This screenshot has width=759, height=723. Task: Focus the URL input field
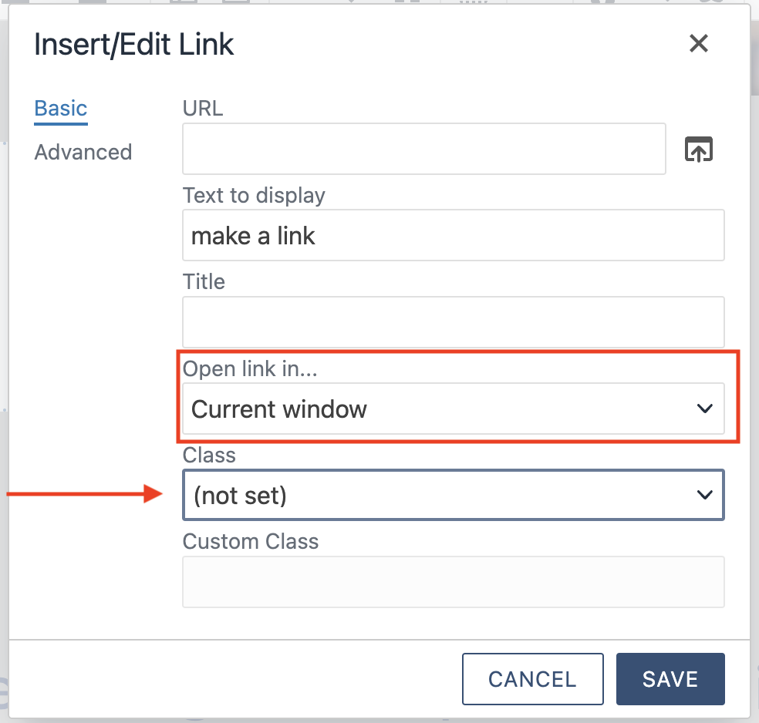tap(424, 149)
